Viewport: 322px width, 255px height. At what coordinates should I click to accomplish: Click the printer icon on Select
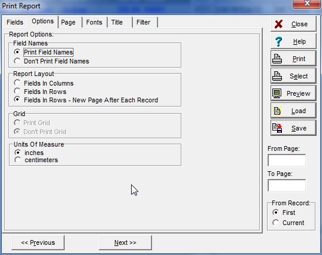277,76
